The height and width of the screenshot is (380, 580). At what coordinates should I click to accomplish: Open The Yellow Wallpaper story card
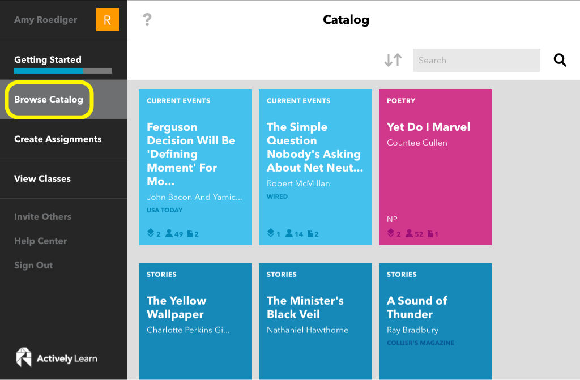click(x=195, y=321)
